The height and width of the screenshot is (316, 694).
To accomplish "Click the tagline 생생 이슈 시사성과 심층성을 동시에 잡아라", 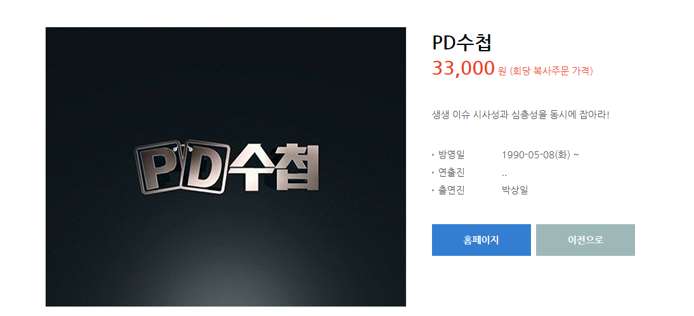I will [x=520, y=115].
